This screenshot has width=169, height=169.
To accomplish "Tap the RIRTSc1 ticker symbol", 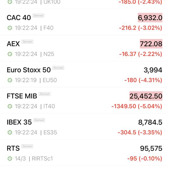I will (42, 159).
